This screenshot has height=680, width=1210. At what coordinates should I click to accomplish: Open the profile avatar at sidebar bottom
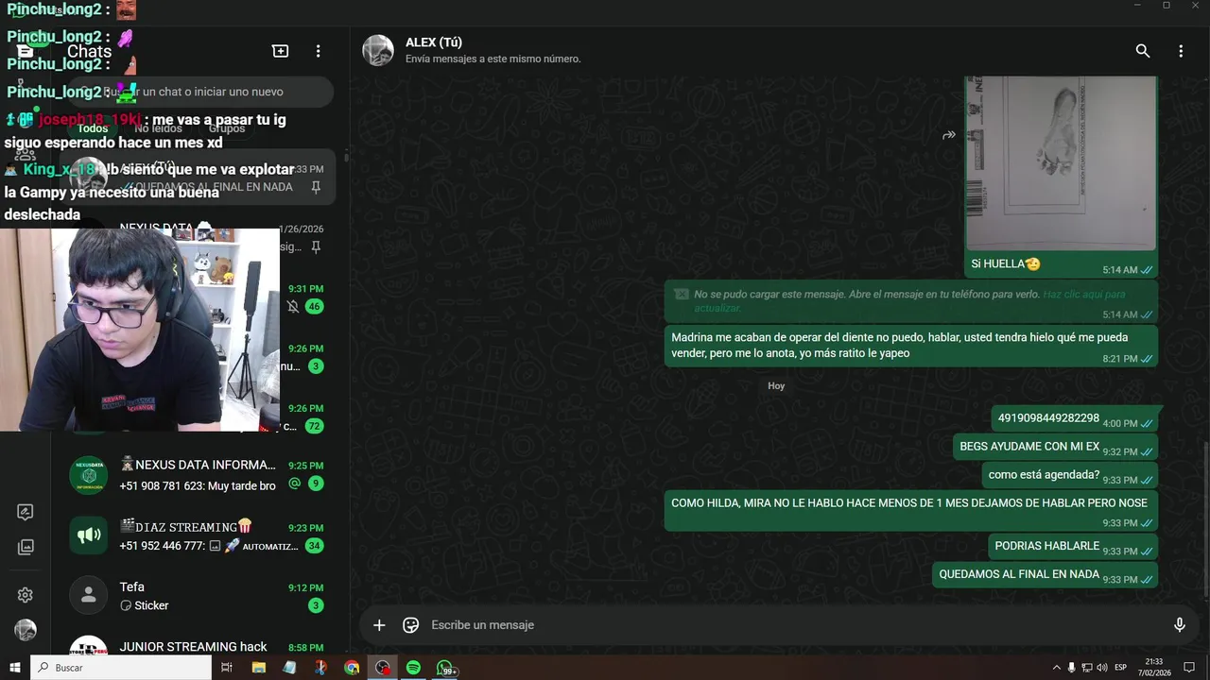(x=26, y=630)
